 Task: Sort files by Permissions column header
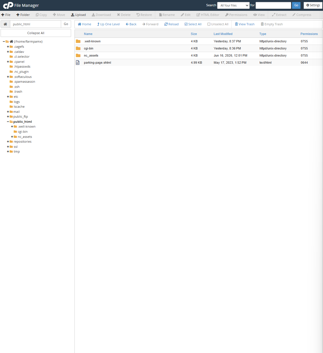[309, 34]
